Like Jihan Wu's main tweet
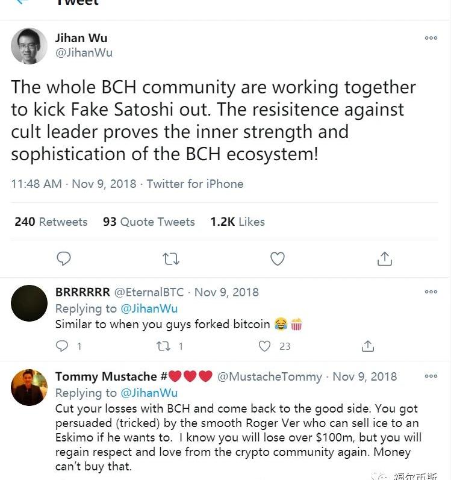This screenshot has width=451, height=480. pyautogui.click(x=277, y=259)
